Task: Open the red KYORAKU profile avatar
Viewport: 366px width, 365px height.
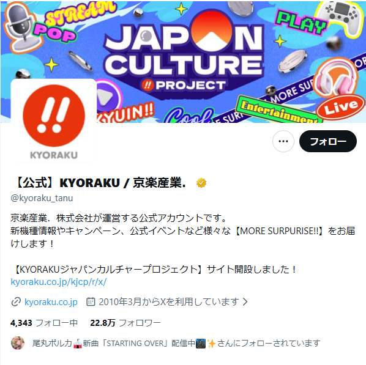Action: tap(54, 120)
